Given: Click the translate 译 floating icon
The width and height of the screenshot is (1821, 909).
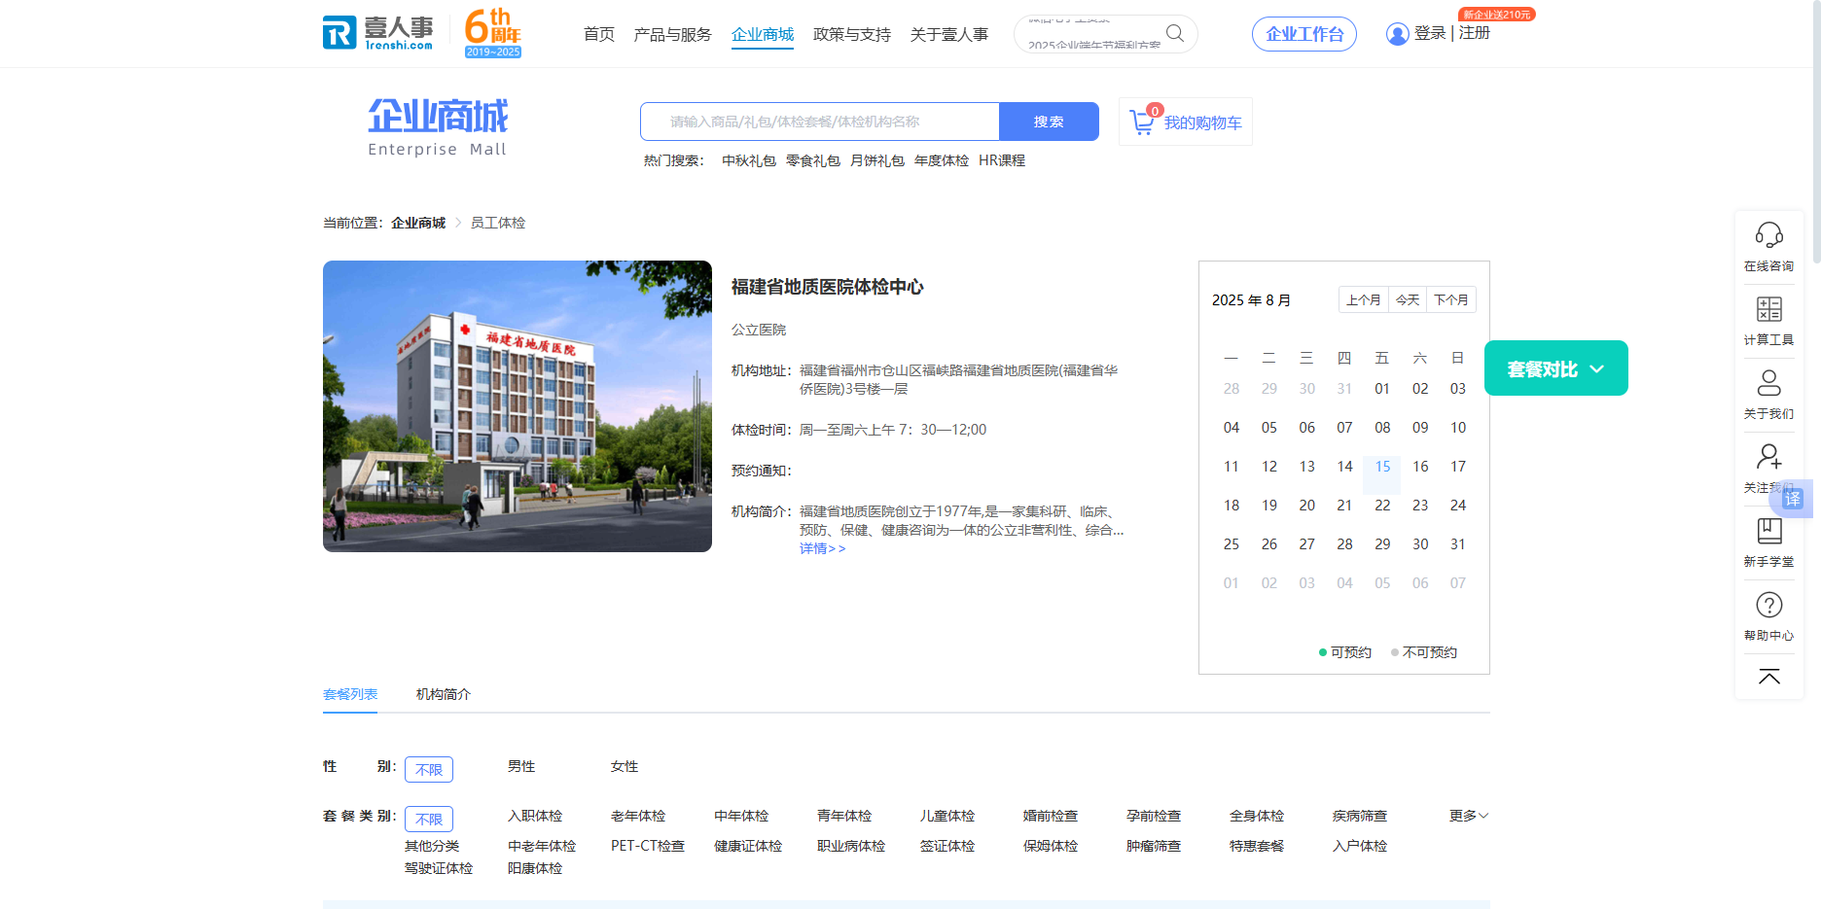Looking at the screenshot, I should coord(1793,499).
